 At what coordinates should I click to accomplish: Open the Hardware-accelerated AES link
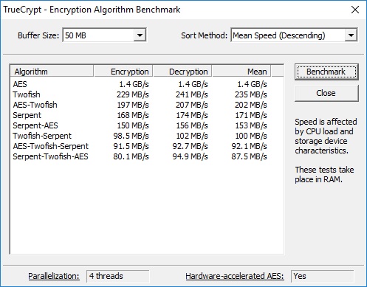click(235, 276)
